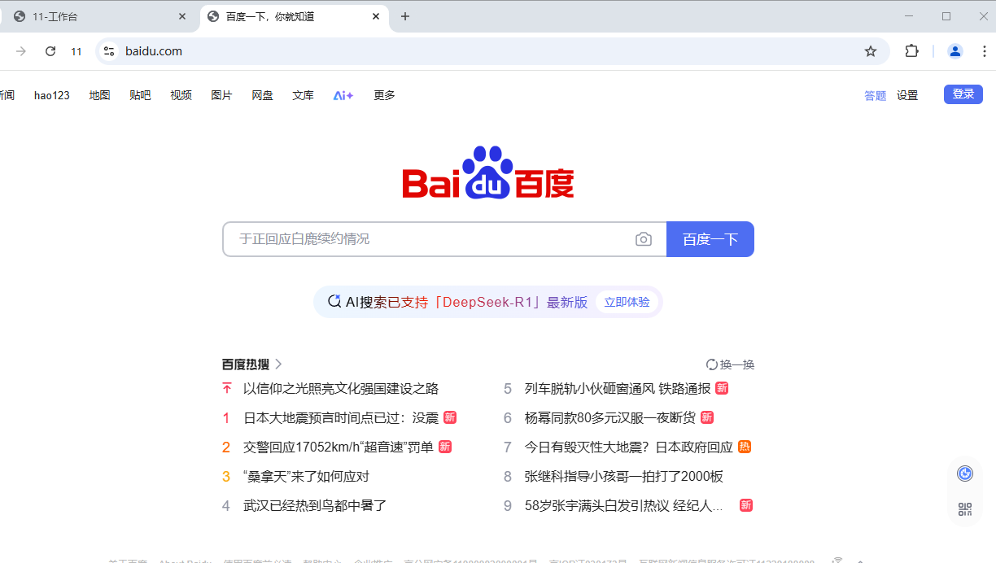
Task: Click the 换一换 text to refresh hot list
Action: pyautogui.click(x=737, y=364)
